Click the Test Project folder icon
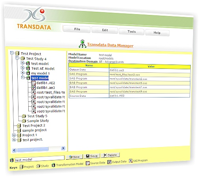The width and height of the screenshot is (199, 177). coord(17,53)
